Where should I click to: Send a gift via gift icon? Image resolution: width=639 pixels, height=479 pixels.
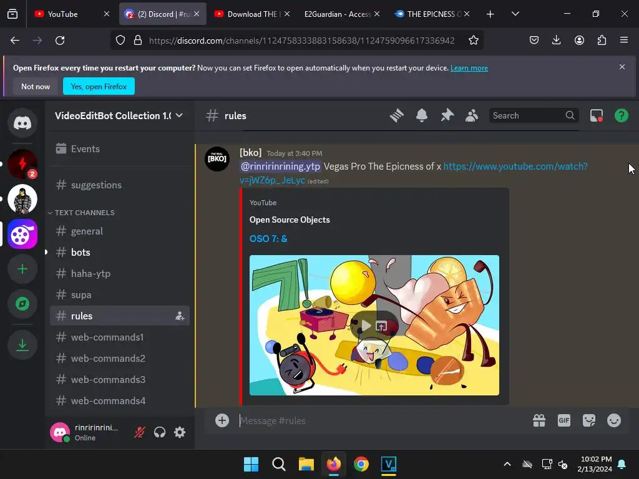pos(539,420)
